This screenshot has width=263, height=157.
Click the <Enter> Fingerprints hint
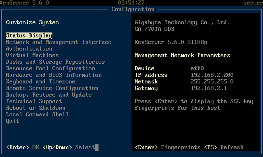point(167,147)
